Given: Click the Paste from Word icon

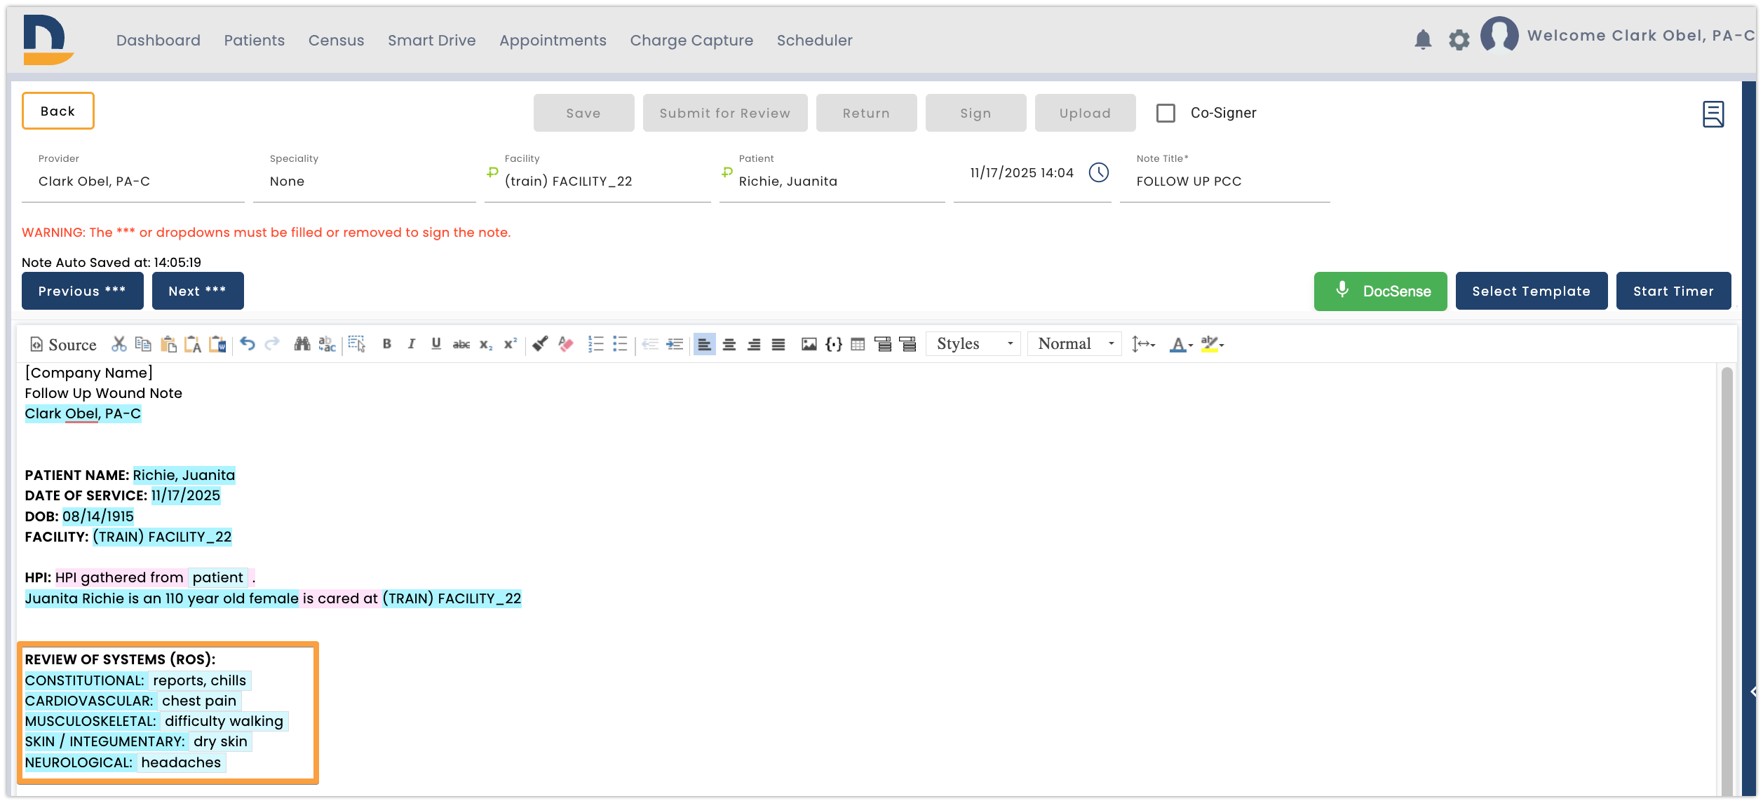Looking at the screenshot, I should click(x=218, y=344).
